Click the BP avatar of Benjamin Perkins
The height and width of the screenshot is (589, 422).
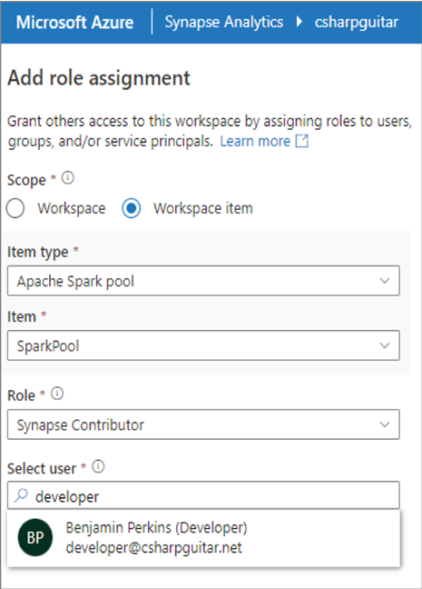(35, 537)
